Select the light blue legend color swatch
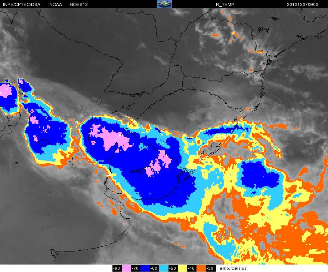The image size is (328, 272). pyautogui.click(x=164, y=268)
